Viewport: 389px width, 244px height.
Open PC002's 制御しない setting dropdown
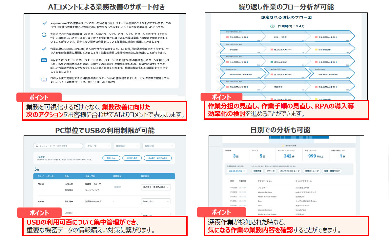tap(156, 201)
